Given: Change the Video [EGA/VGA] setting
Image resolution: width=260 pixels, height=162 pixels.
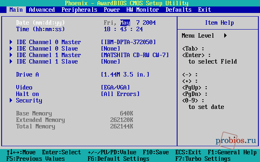Looking at the screenshot, I should point(115,87).
